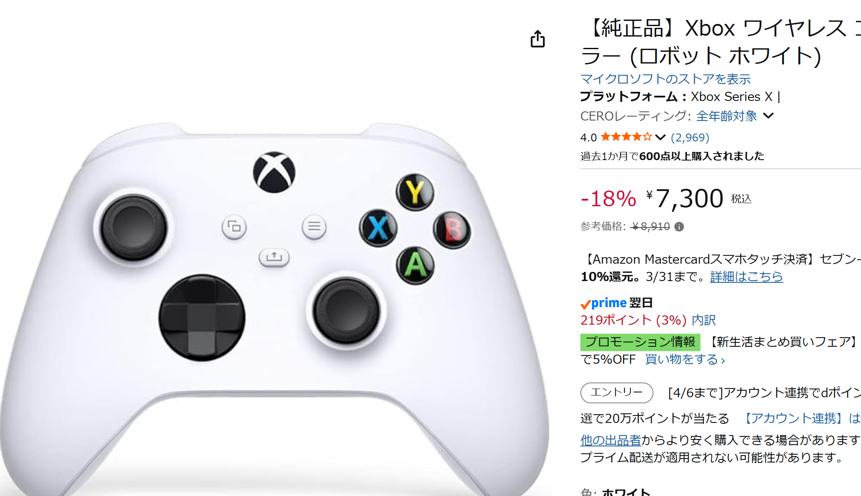Viewport: 861px width, 496px height.
Task: Open the 他の出品者 sellers link
Action: [x=610, y=440]
